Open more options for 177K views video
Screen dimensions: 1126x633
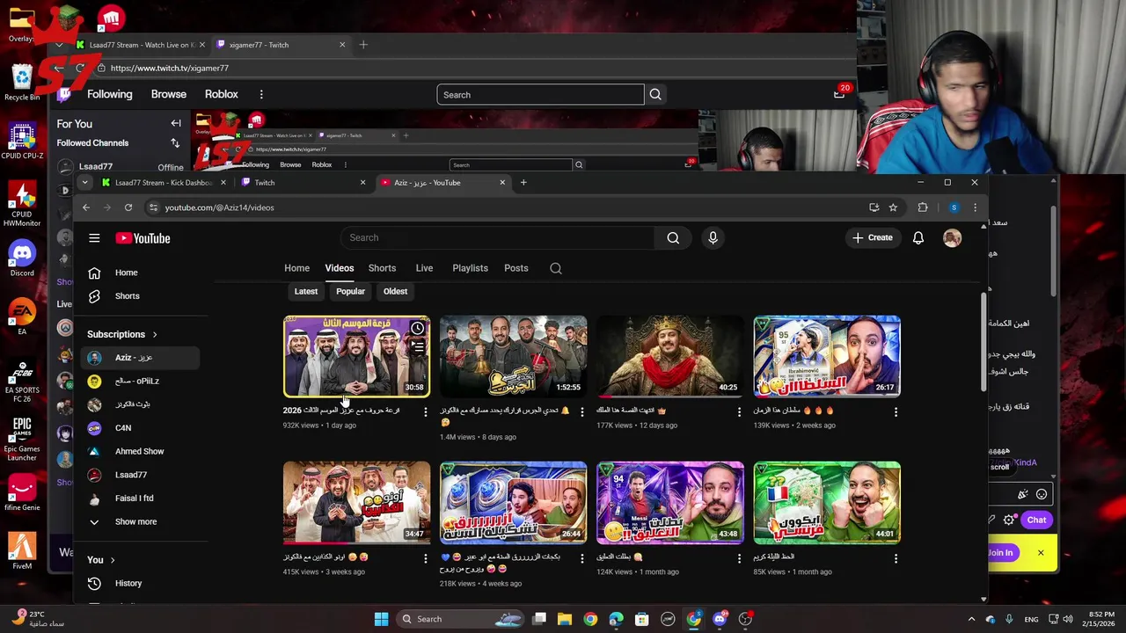pyautogui.click(x=739, y=411)
